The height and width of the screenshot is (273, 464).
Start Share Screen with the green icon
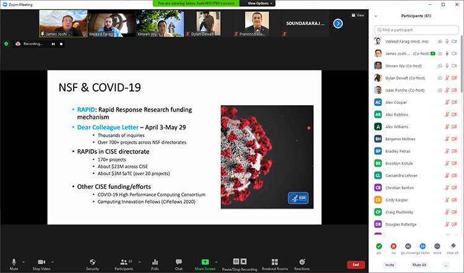click(x=205, y=262)
